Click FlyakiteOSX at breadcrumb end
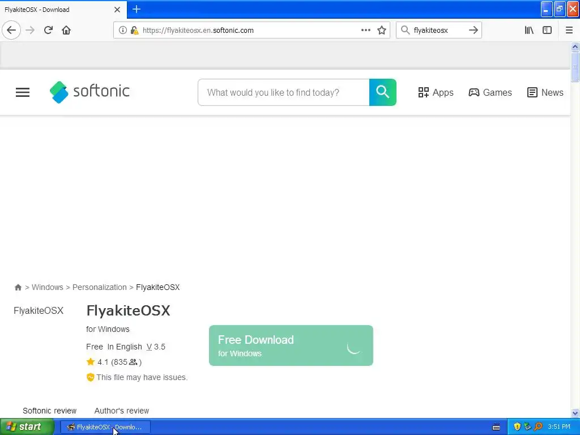 158,287
